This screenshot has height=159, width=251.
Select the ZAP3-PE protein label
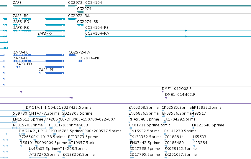point(21,58)
